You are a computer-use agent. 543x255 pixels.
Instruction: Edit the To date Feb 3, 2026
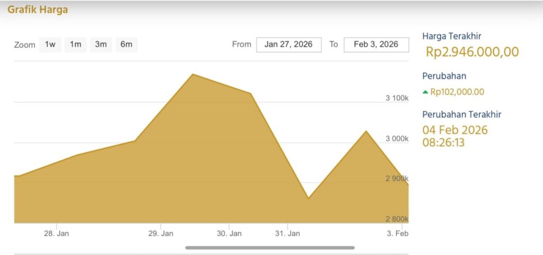click(x=376, y=44)
